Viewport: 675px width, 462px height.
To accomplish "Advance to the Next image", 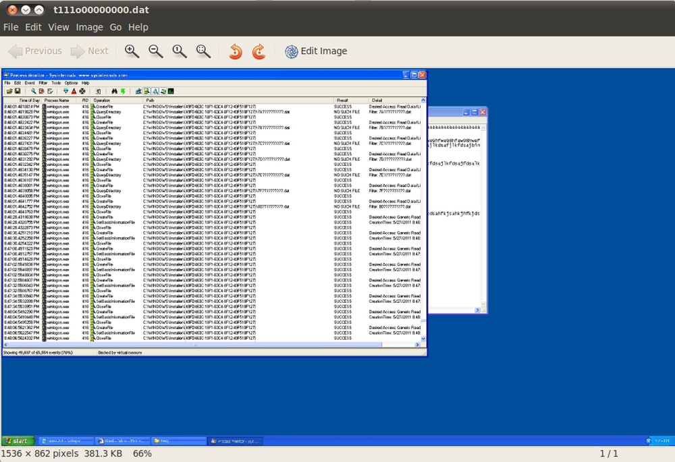I will pyautogui.click(x=90, y=51).
